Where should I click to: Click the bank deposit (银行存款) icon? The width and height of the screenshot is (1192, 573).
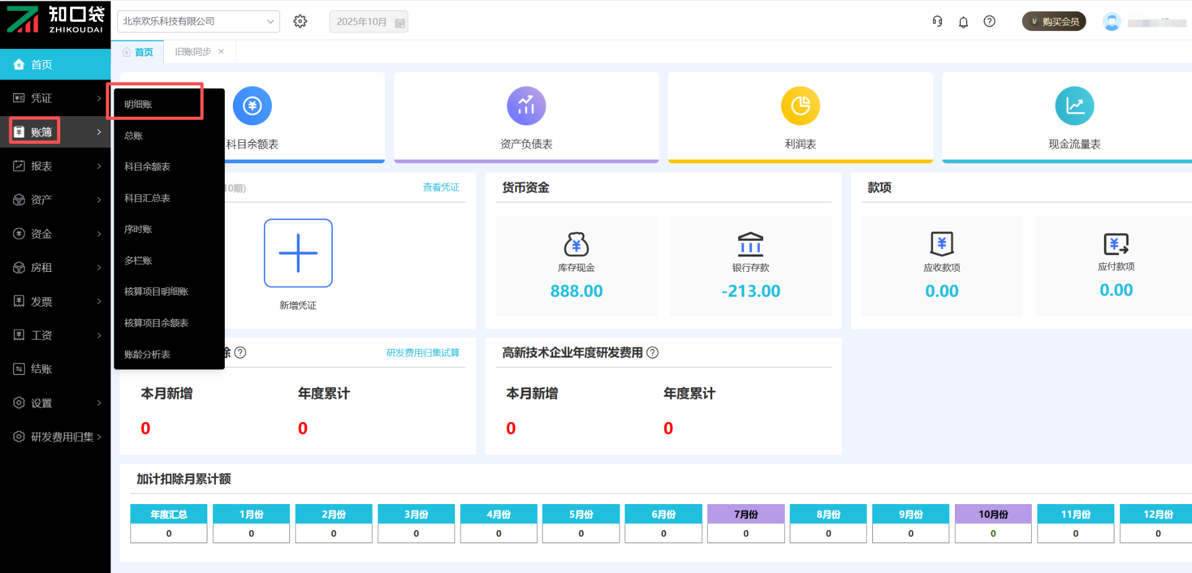click(x=751, y=244)
